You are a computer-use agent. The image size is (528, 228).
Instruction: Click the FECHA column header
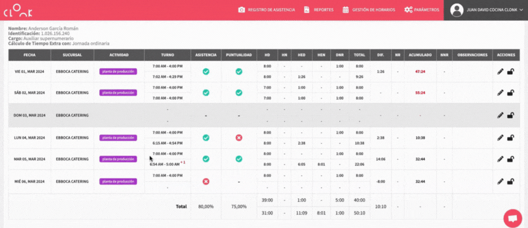pyautogui.click(x=29, y=55)
